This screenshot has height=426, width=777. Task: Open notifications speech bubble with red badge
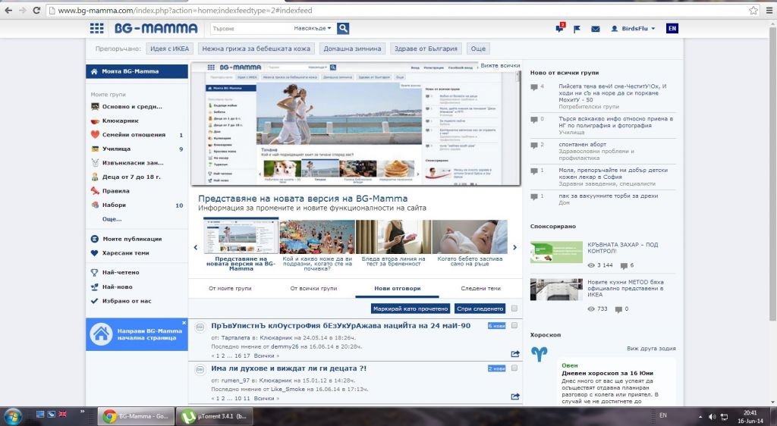point(560,29)
